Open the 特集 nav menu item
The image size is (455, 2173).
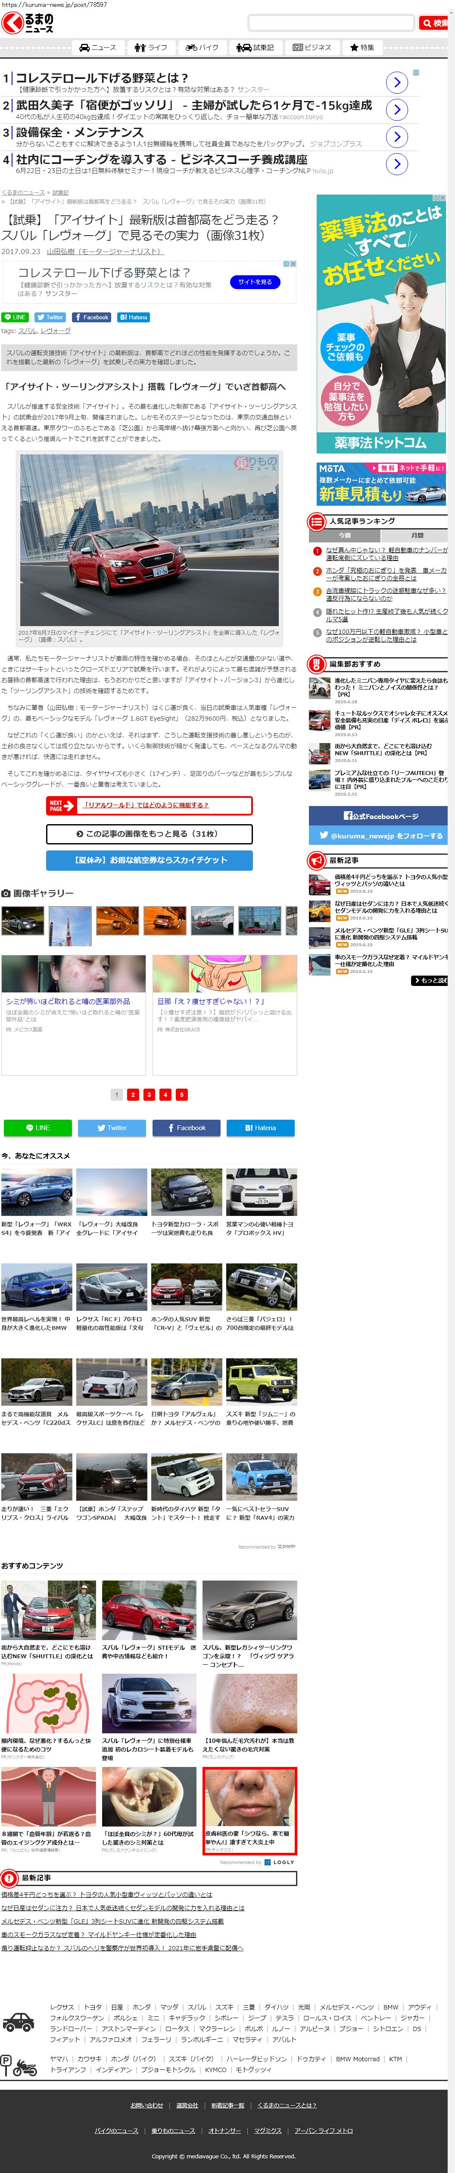pyautogui.click(x=362, y=47)
